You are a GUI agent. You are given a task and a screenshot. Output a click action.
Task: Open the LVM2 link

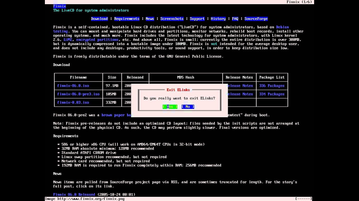tap(68, 40)
